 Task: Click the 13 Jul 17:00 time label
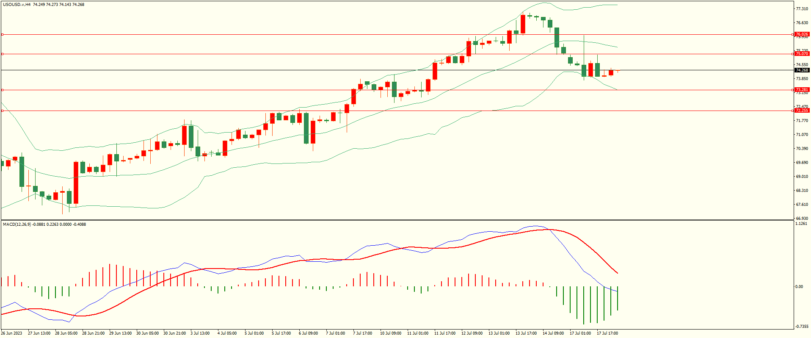point(526,333)
